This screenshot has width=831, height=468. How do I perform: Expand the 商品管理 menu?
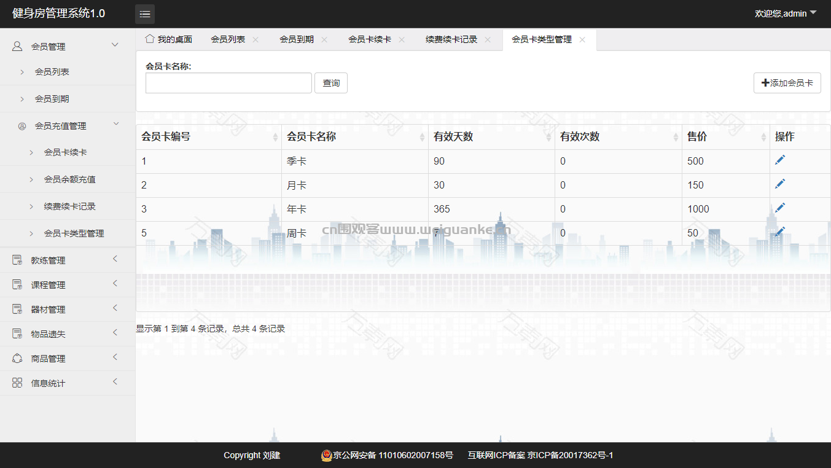tap(115, 357)
